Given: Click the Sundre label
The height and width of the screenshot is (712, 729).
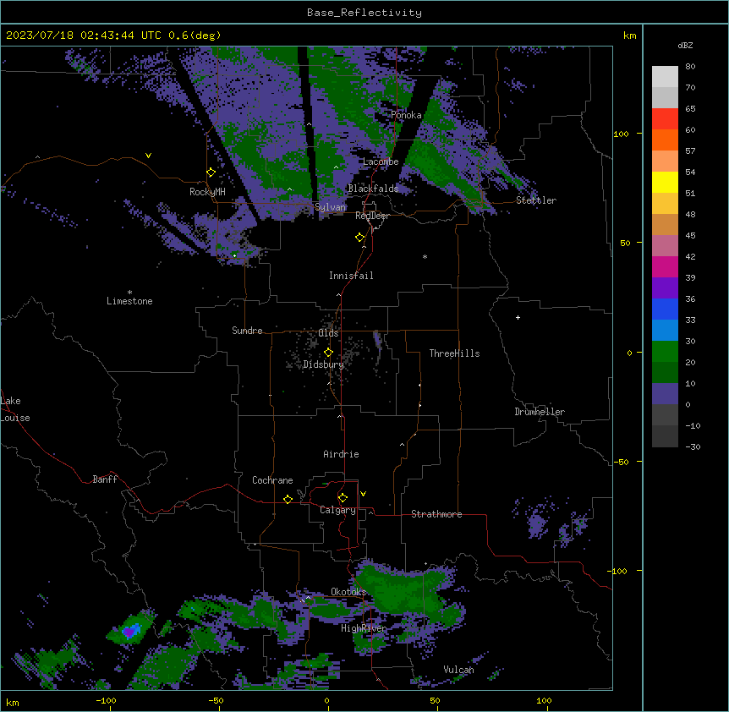Looking at the screenshot, I should coord(247,331).
